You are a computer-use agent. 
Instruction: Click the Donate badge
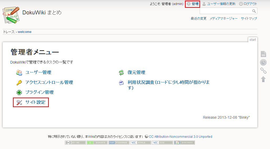pos(97,143)
